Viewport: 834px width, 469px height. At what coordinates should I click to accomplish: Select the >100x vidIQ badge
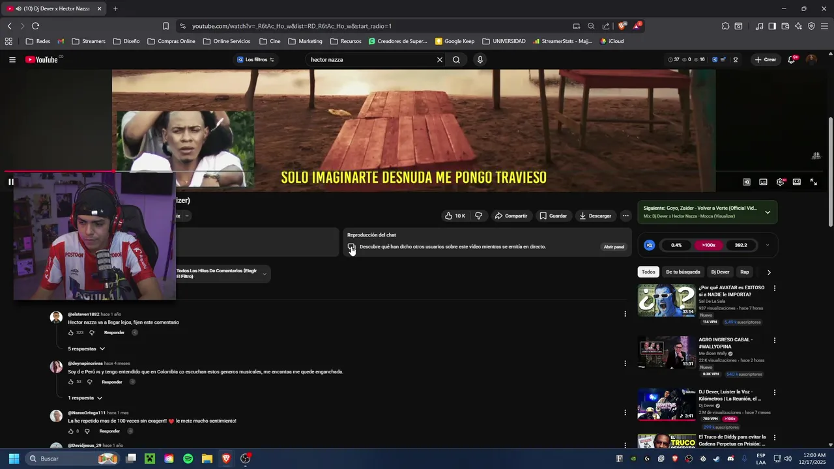click(709, 245)
